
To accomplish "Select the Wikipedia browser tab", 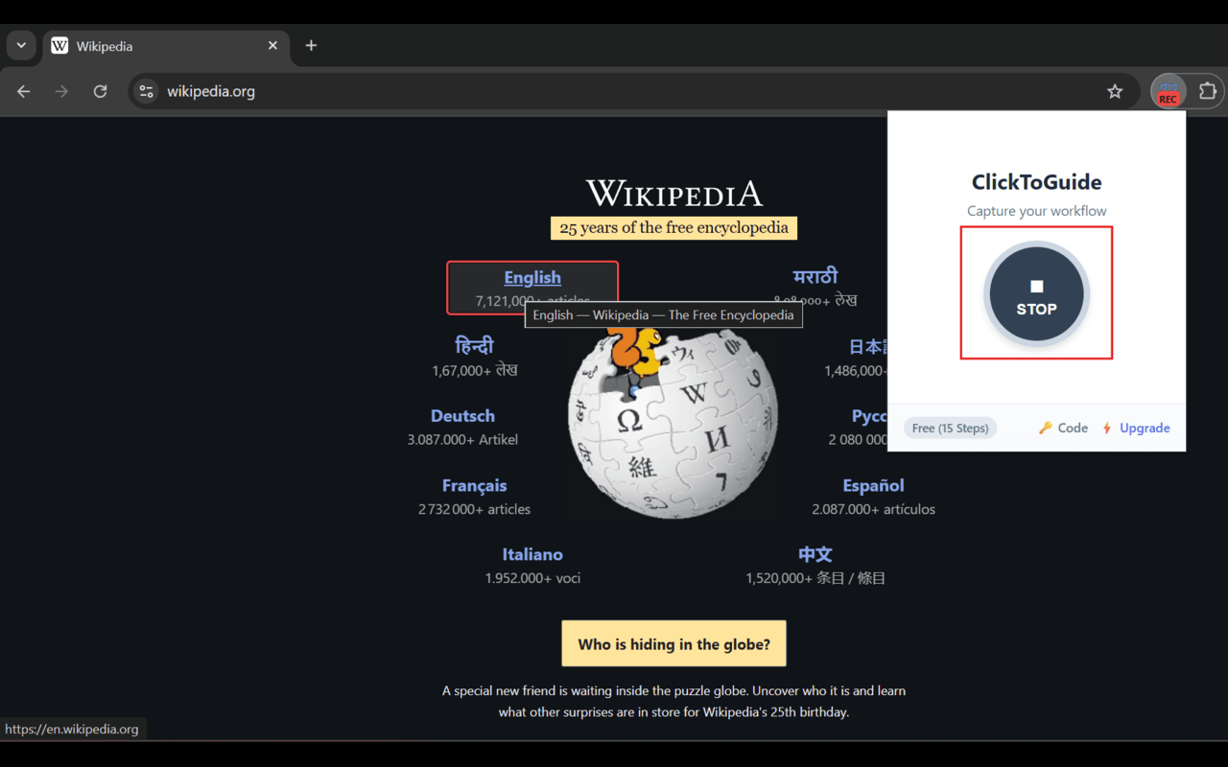I will (x=153, y=45).
